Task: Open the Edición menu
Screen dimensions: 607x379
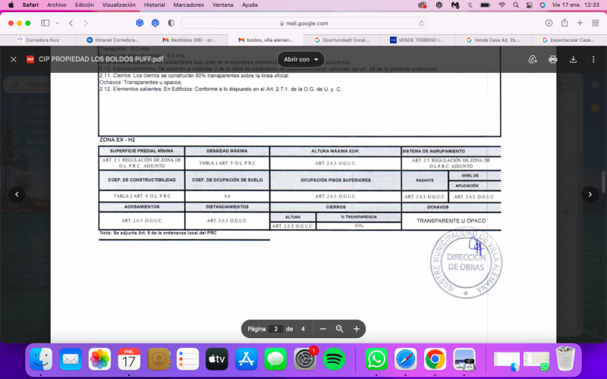Action: (x=84, y=5)
